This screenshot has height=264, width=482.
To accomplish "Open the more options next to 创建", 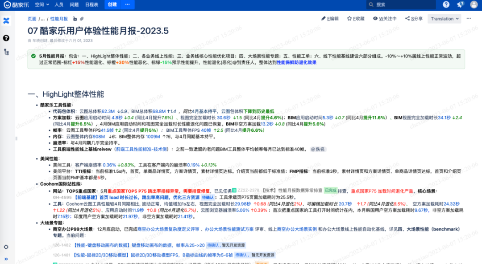I will point(128,4).
